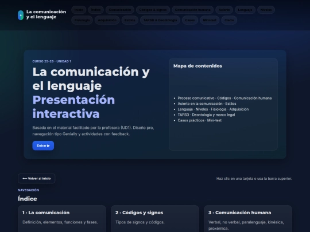Image resolution: width=310 pixels, height=232 pixels.
Task: Click the 'Presentación interactiva' heading
Action: (73, 107)
